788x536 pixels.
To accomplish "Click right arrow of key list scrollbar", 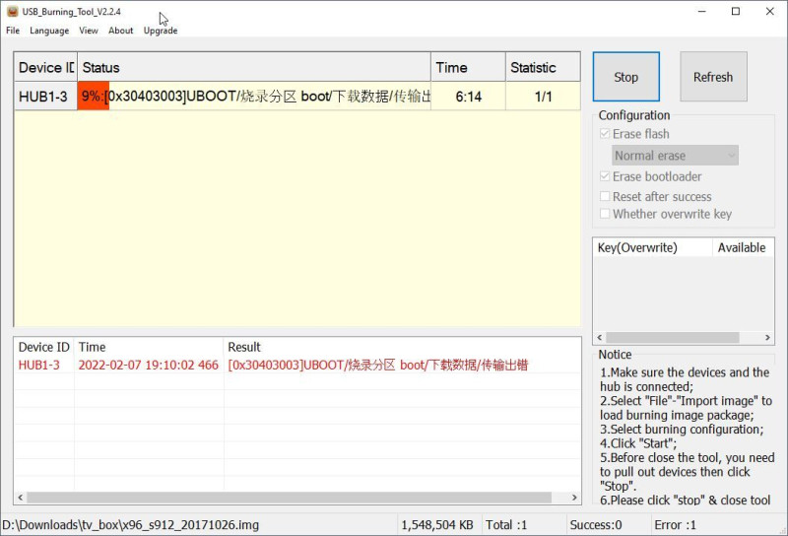I will (x=767, y=337).
